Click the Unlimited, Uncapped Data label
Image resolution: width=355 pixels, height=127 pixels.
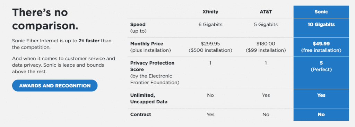pos(149,99)
